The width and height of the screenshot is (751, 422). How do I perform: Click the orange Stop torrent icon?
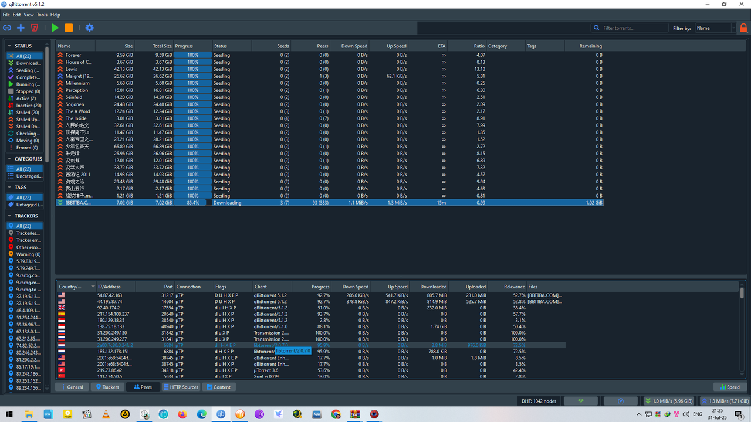(x=69, y=28)
